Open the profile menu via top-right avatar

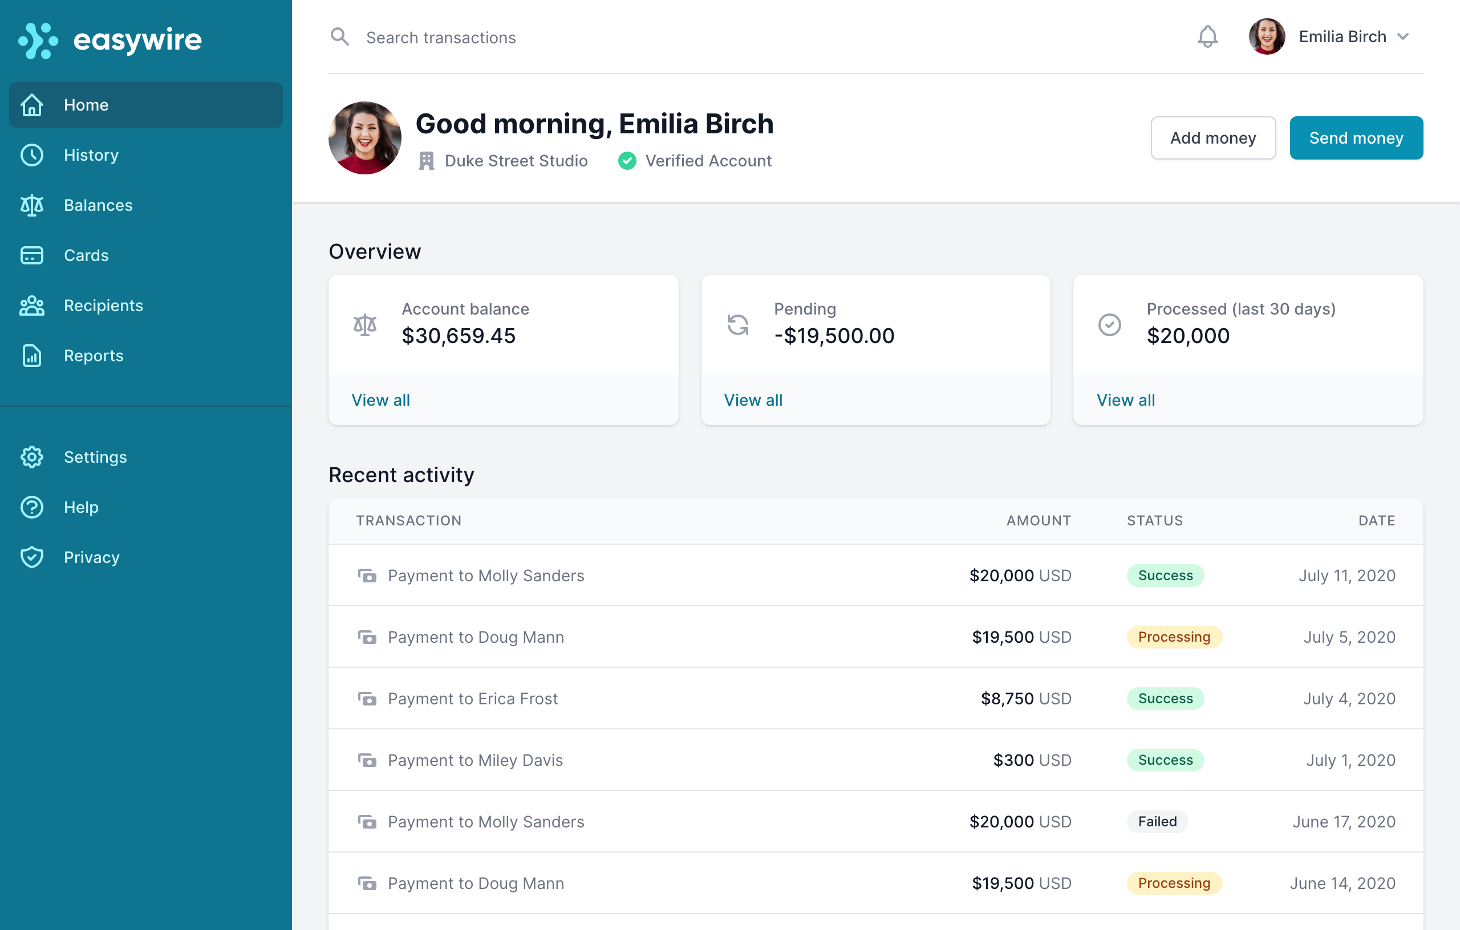click(1267, 37)
